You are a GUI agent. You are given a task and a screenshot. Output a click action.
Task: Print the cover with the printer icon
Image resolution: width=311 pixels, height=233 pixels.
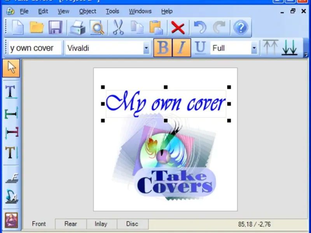[x=77, y=27]
